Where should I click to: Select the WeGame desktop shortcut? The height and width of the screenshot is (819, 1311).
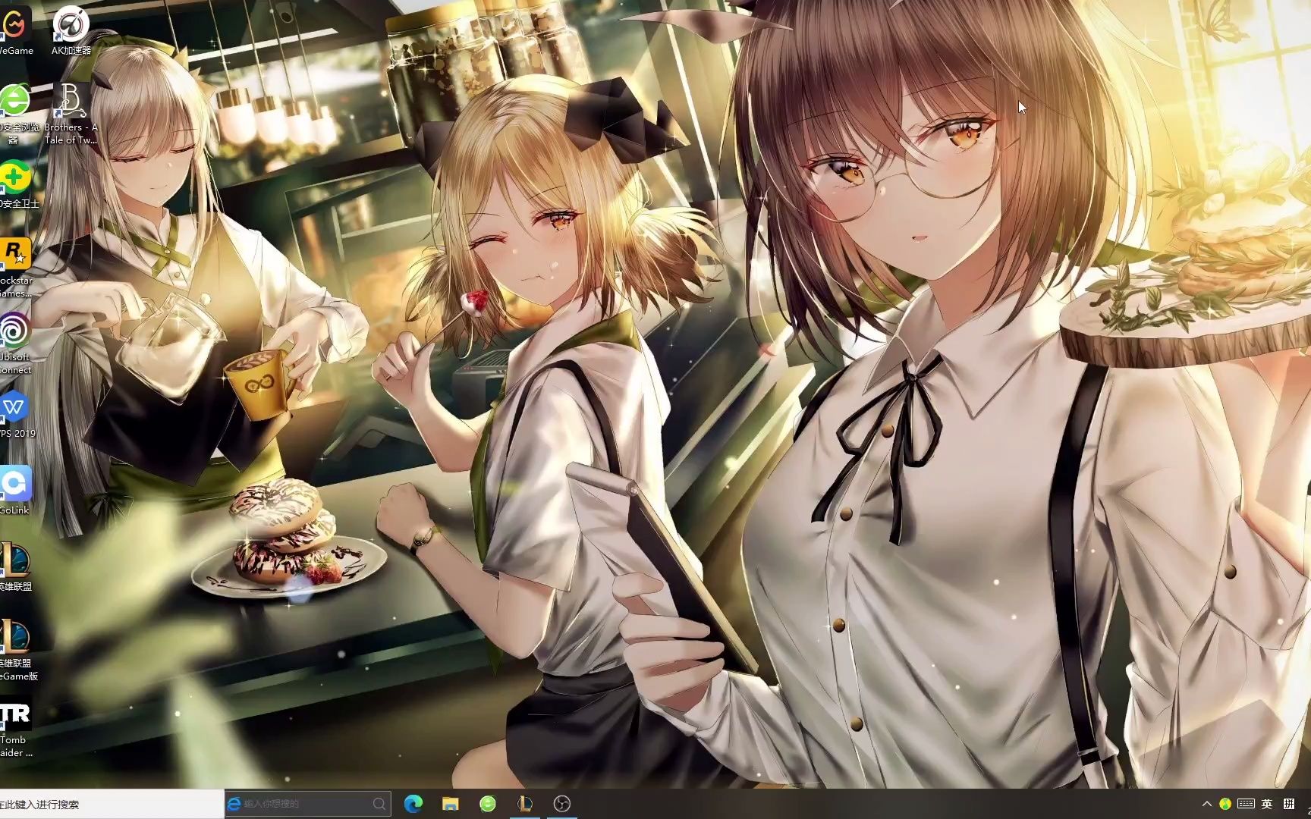click(x=15, y=30)
